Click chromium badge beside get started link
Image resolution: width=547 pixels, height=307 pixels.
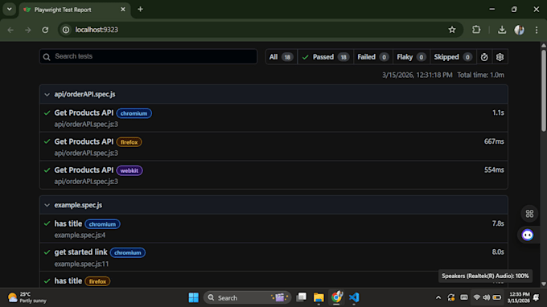pyautogui.click(x=128, y=252)
